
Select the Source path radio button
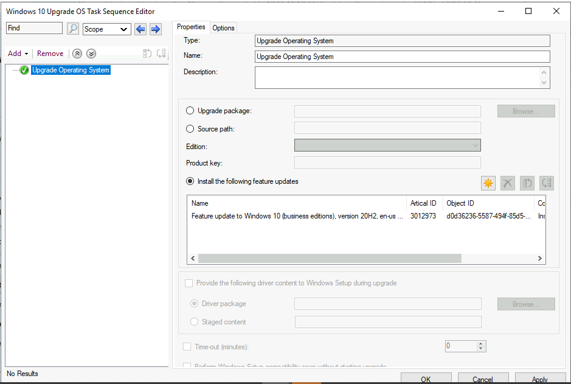pyautogui.click(x=190, y=128)
